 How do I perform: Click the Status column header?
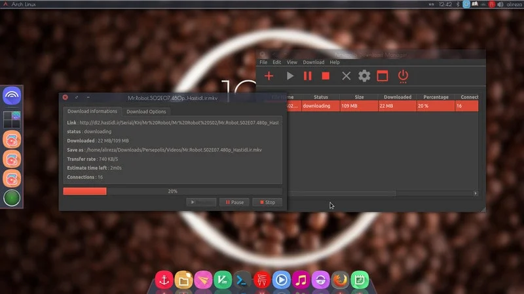pyautogui.click(x=321, y=97)
